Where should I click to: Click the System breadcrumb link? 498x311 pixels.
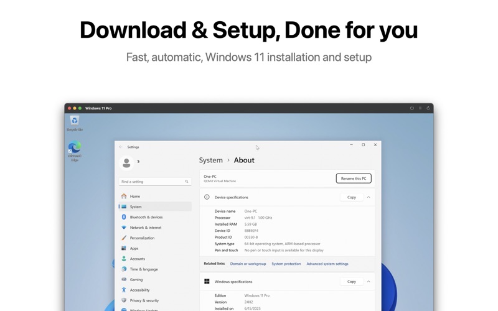click(x=210, y=160)
